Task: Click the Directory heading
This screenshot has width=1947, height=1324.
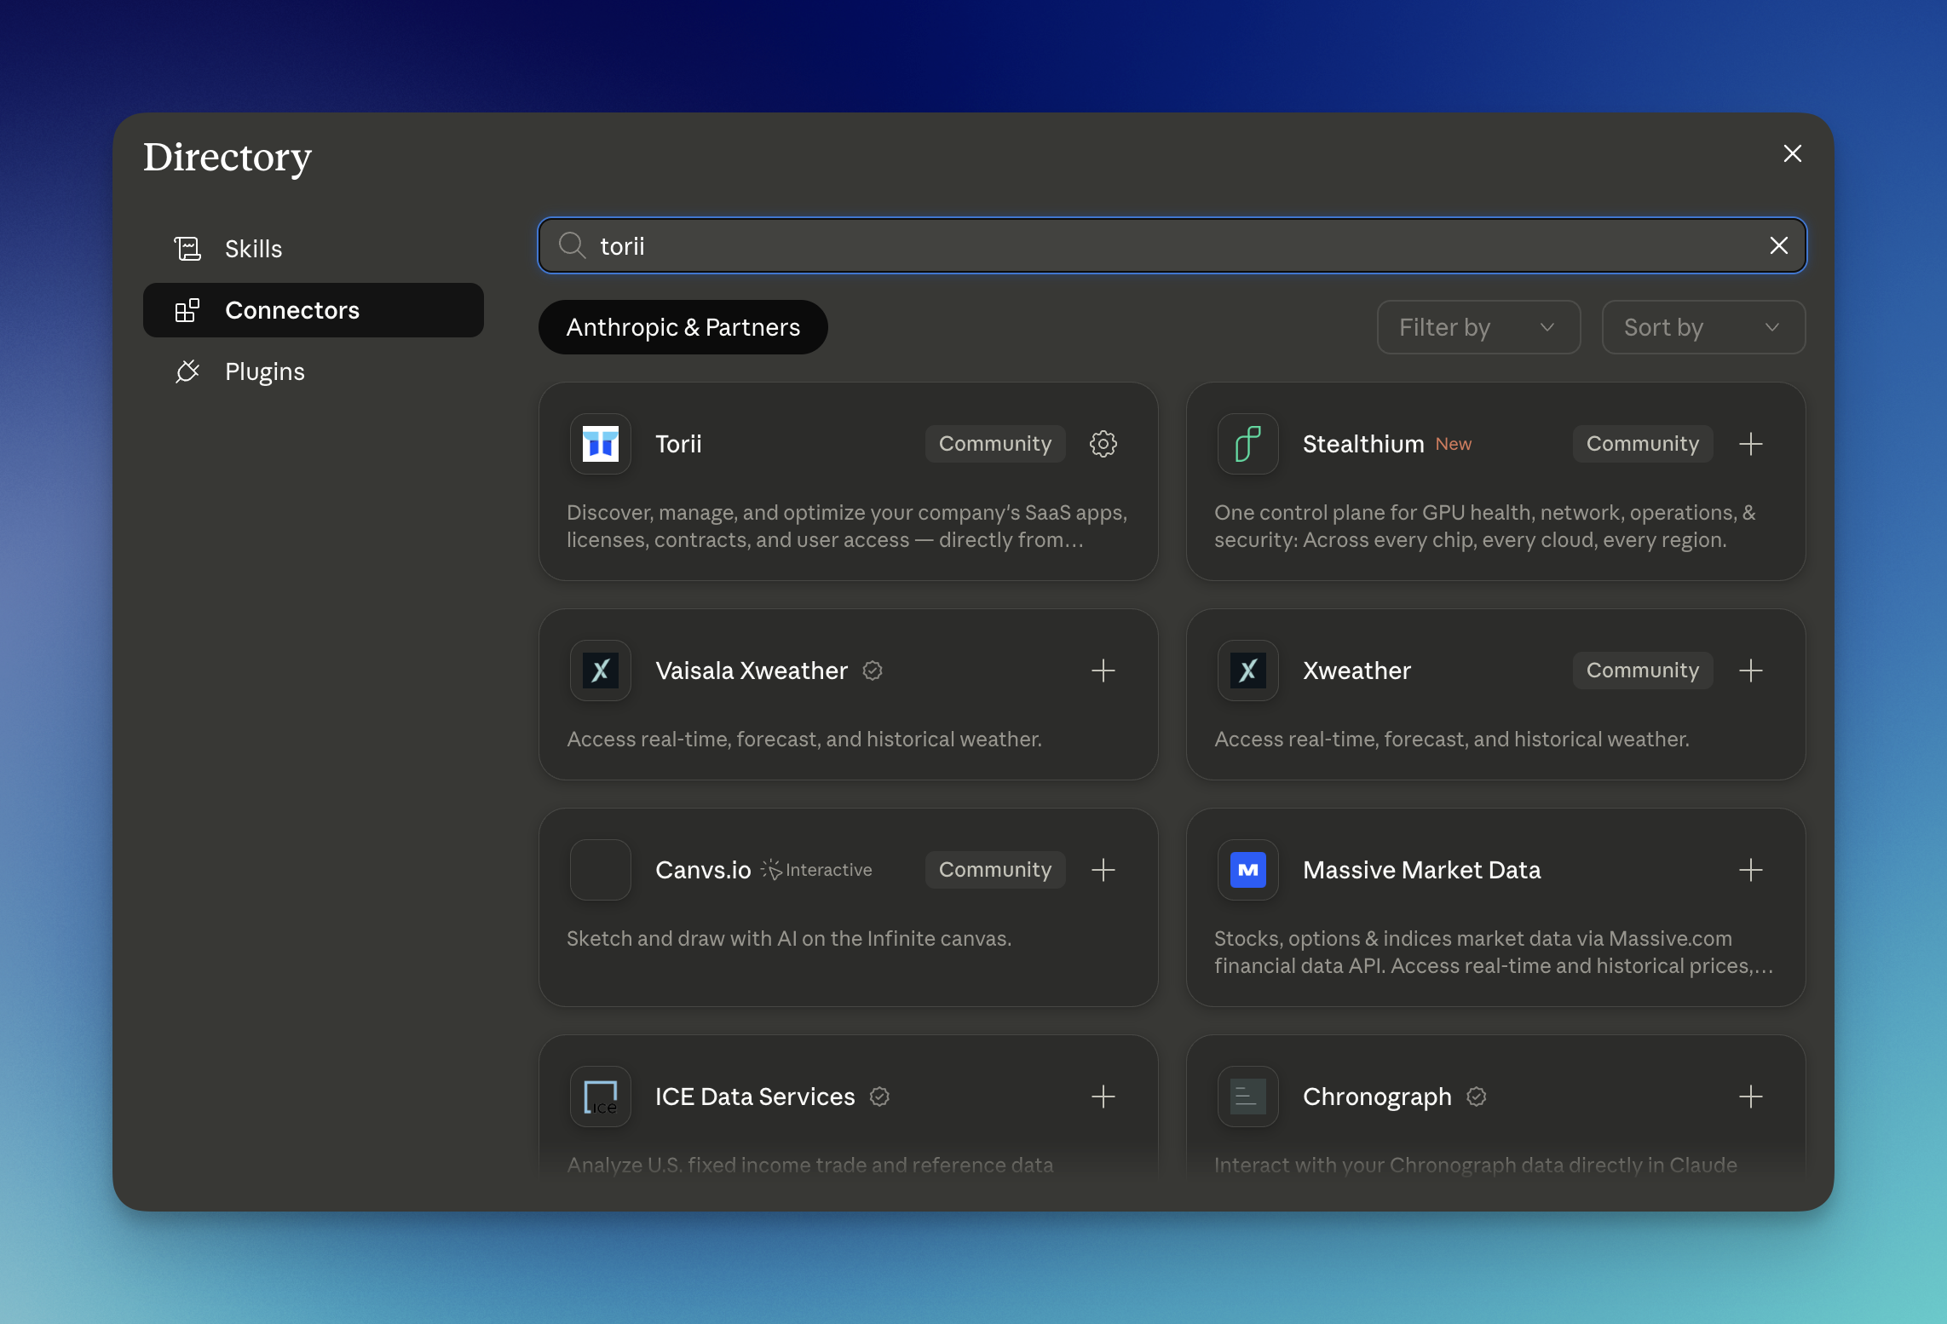Action: tap(228, 158)
